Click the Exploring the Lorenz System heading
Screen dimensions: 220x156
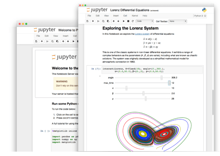(x=130, y=28)
